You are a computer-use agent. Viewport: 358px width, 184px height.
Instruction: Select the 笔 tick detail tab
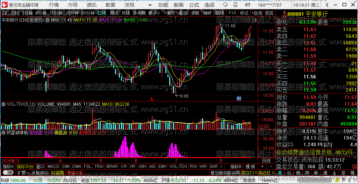pyautogui.click(x=281, y=172)
